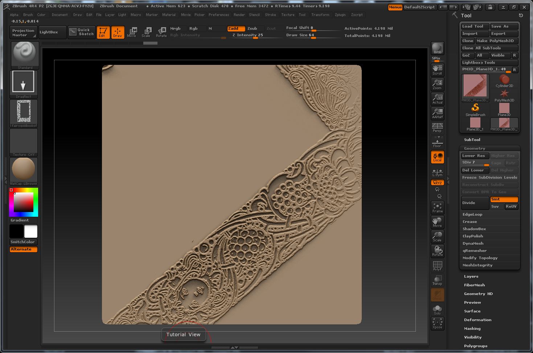Open the DragRect stroke selector
This screenshot has width=533, height=353.
[x=24, y=84]
